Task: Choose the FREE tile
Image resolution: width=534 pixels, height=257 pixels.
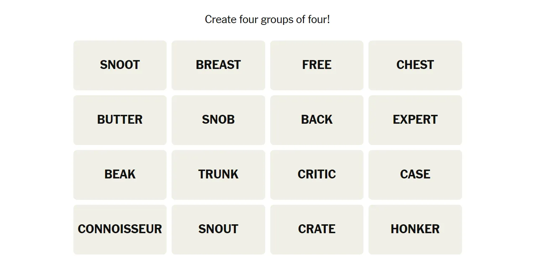Action: [x=317, y=65]
